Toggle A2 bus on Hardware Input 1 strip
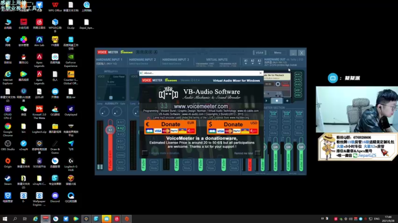Screen dimensions: 398x223 pos(120,128)
